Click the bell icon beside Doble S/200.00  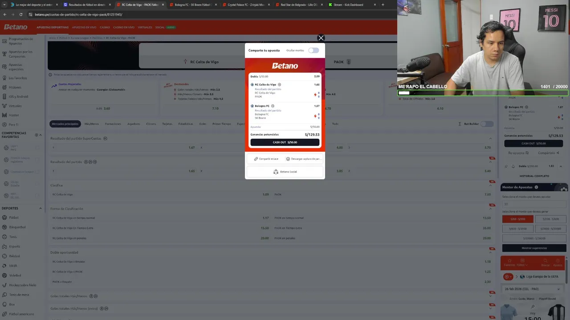[513, 166]
